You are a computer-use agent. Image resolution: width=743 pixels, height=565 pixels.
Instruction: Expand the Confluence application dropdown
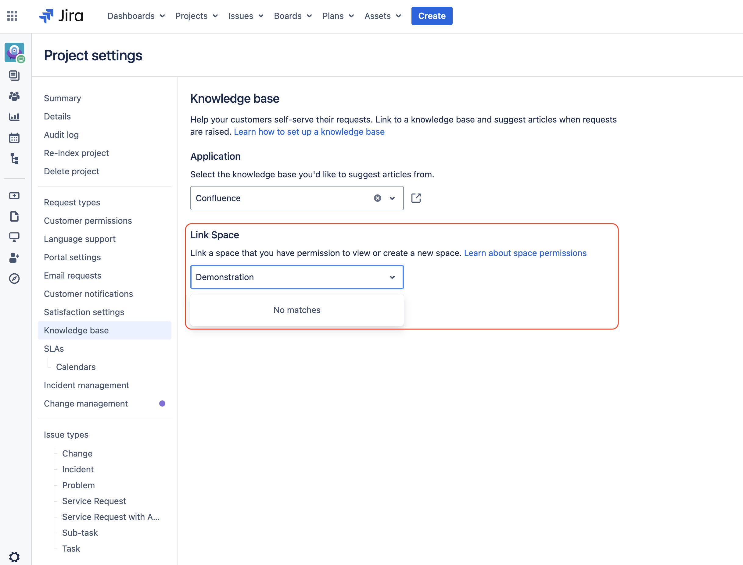point(392,198)
